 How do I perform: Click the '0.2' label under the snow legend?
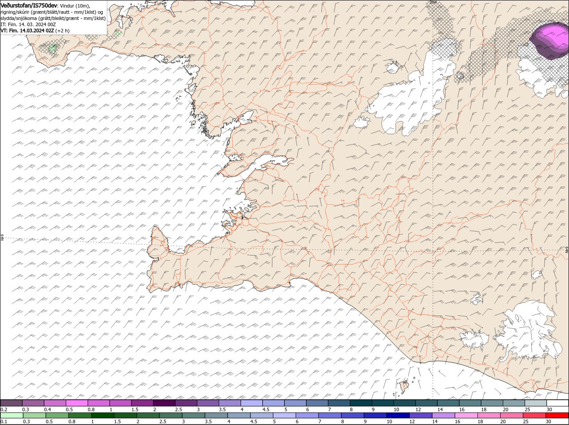[x=4, y=409]
